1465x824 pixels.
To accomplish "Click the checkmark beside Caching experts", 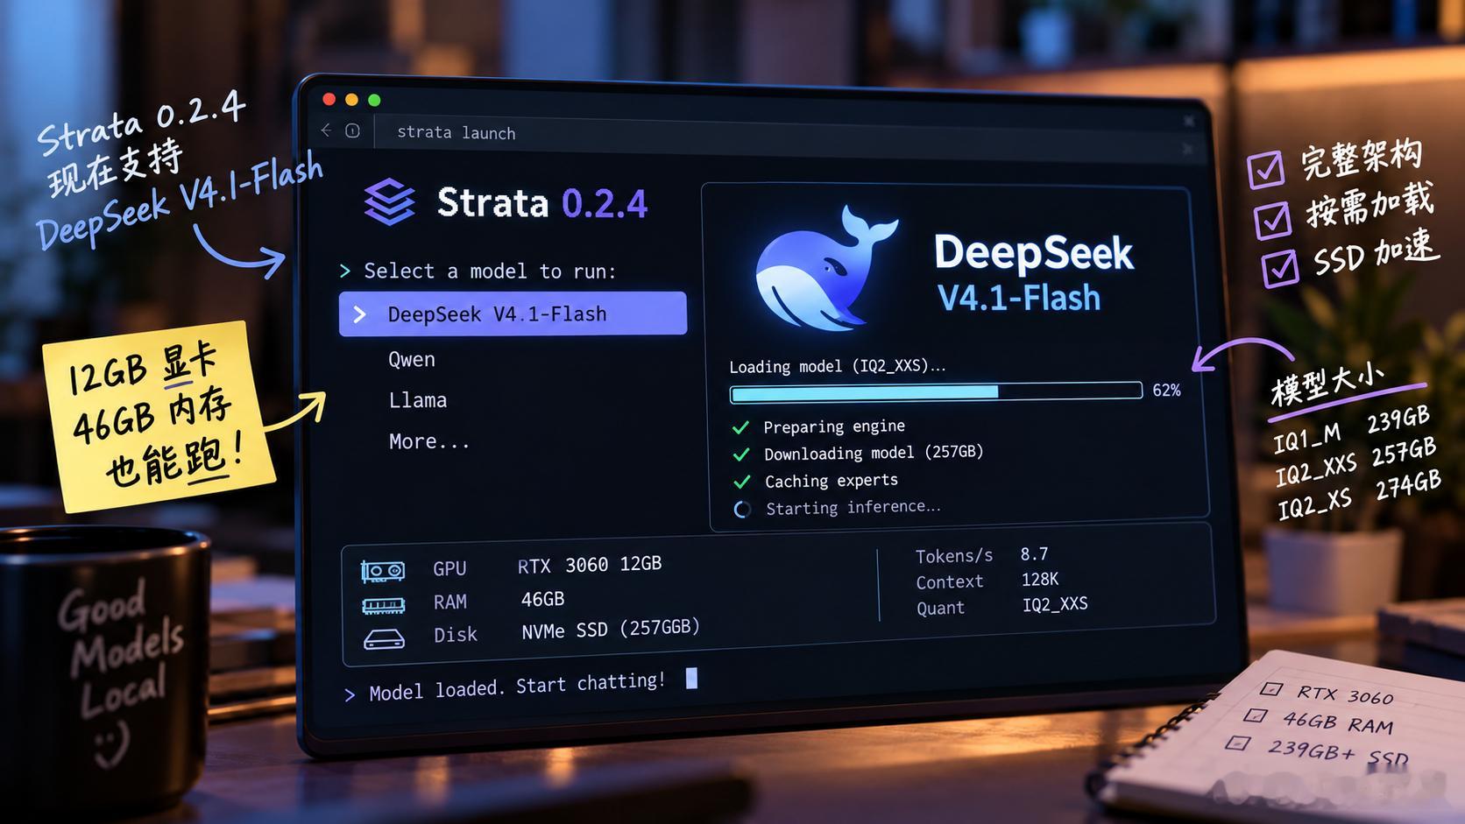I will [x=742, y=482].
